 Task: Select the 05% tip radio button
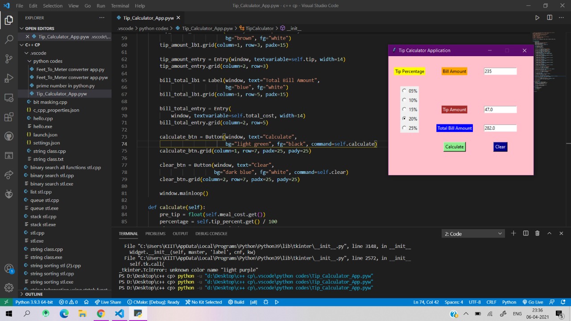[x=404, y=91]
